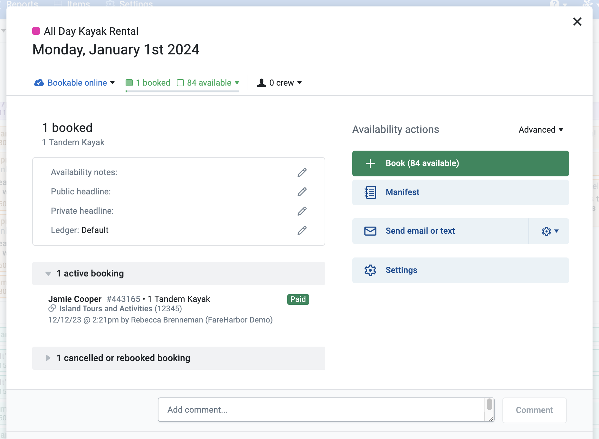The image size is (599, 439).
Task: Click the help question mark icon in top bar
Action: click(555, 4)
